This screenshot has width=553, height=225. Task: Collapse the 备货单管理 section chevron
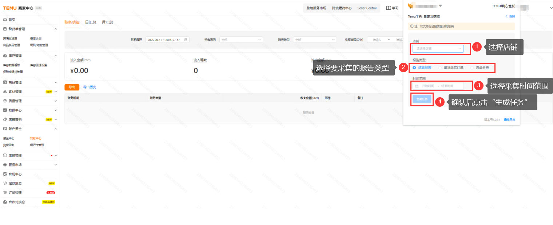pos(56,29)
